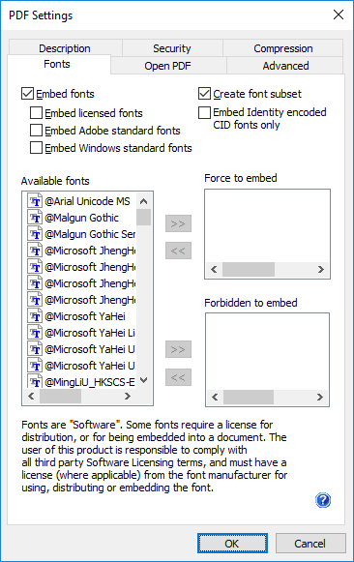Click remove arrow for Forbidden to embed list
Viewport: 354px width, 562px height.
click(x=178, y=377)
